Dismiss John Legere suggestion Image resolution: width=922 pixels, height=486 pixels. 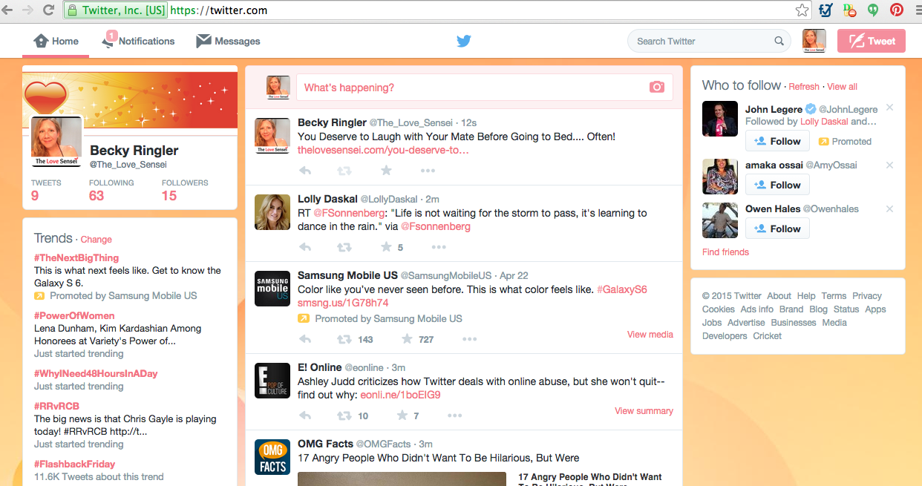pos(889,108)
